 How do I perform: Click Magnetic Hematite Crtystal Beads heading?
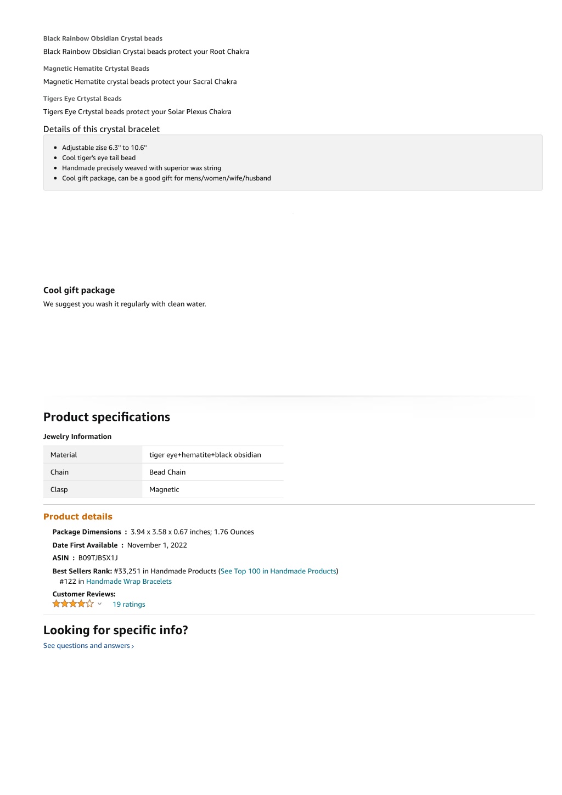point(96,69)
